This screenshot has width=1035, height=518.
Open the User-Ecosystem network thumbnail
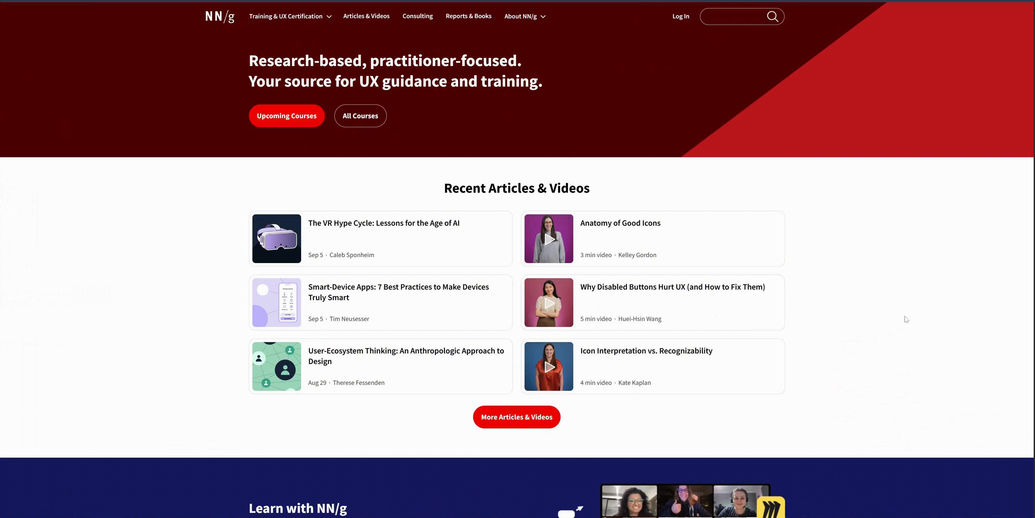[276, 367]
